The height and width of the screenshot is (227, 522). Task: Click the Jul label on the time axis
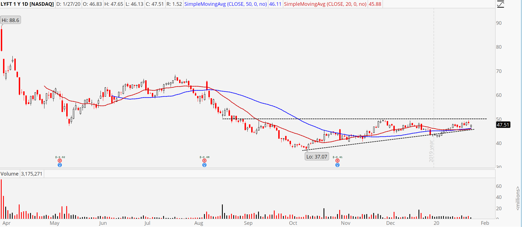[147, 223]
